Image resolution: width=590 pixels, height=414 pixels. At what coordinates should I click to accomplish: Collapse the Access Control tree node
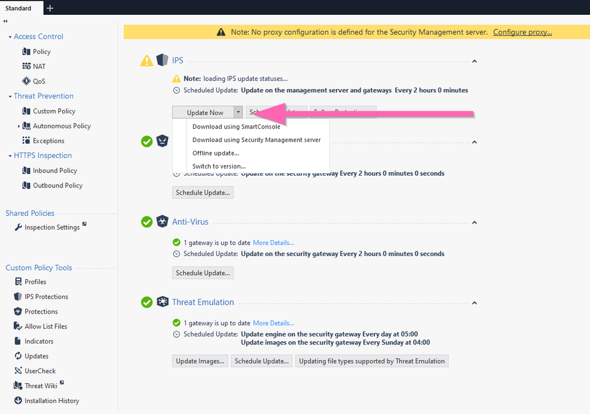tap(10, 37)
